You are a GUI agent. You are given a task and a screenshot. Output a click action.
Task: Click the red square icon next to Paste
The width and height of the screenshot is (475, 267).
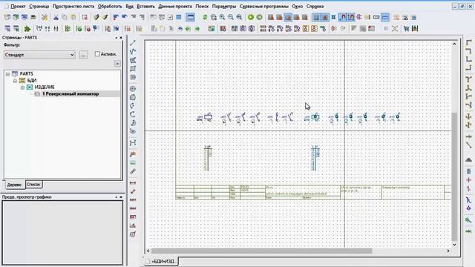pyautogui.click(x=85, y=17)
